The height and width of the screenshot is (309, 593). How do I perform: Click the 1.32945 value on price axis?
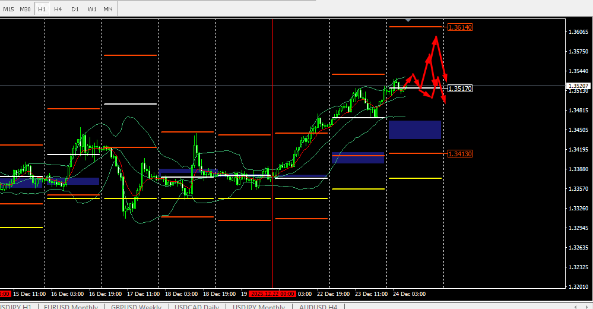(578, 228)
